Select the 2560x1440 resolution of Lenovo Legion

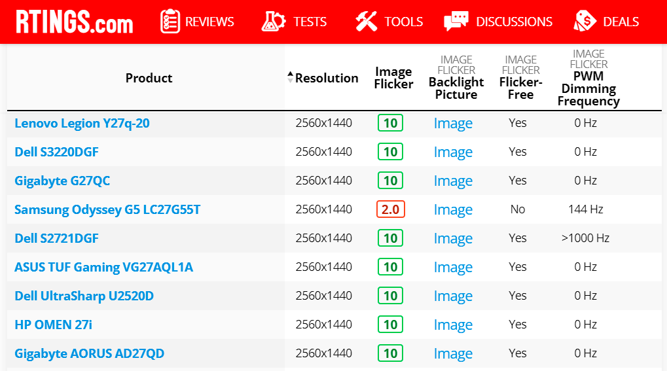coord(324,123)
